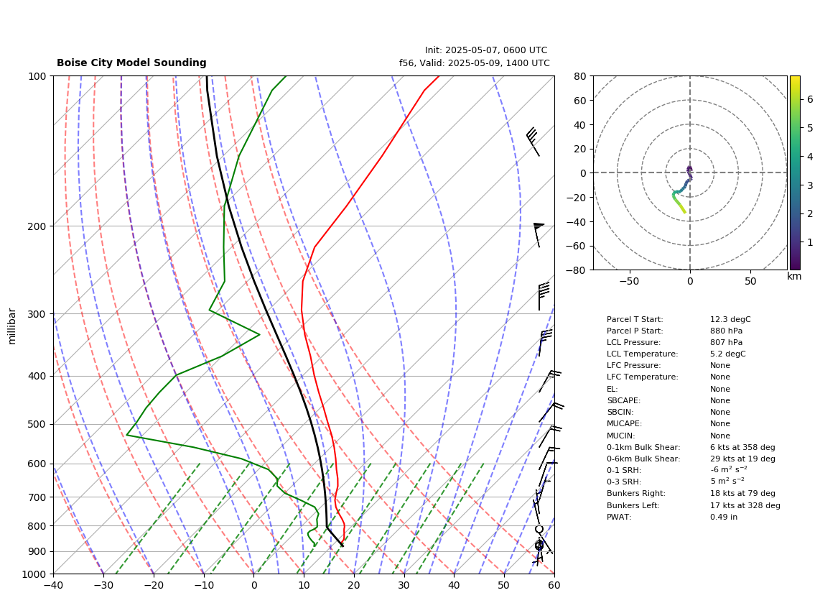This screenshot has height=598, width=820.
Task: Click the circled surface wind marker near 880 hPa
Action: (x=539, y=546)
